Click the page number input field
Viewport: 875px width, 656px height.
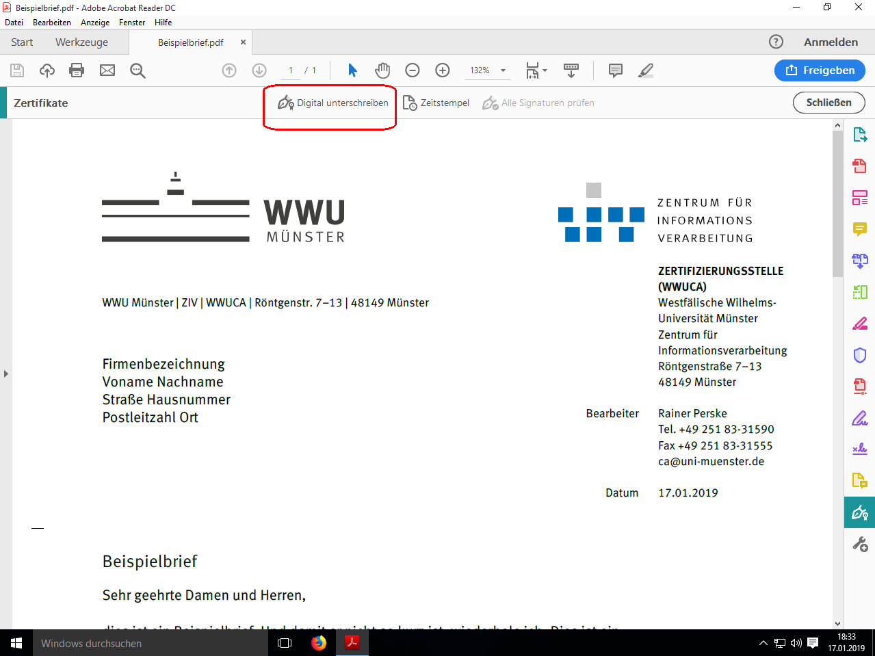(x=291, y=70)
